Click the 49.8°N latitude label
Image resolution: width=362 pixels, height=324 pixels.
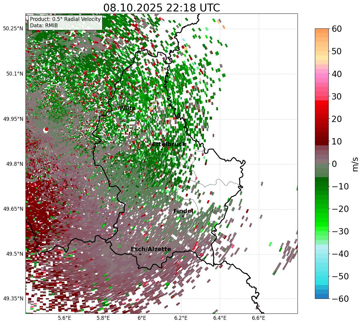14,164
